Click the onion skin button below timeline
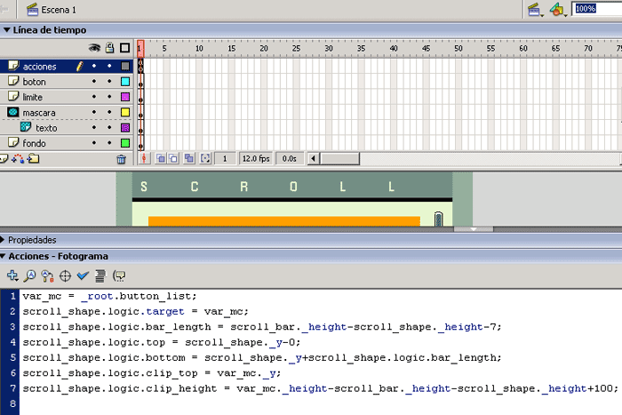622x415 pixels. [x=161, y=158]
